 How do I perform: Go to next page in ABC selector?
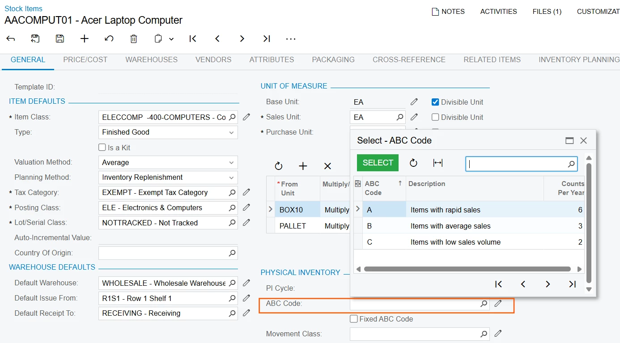pos(548,284)
